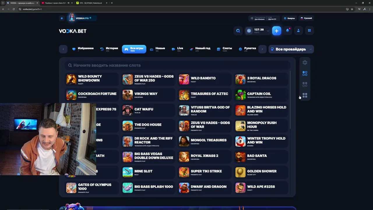Open Vituss Britva God of Random icon
Screen dimensions: 373x210
pos(184,110)
